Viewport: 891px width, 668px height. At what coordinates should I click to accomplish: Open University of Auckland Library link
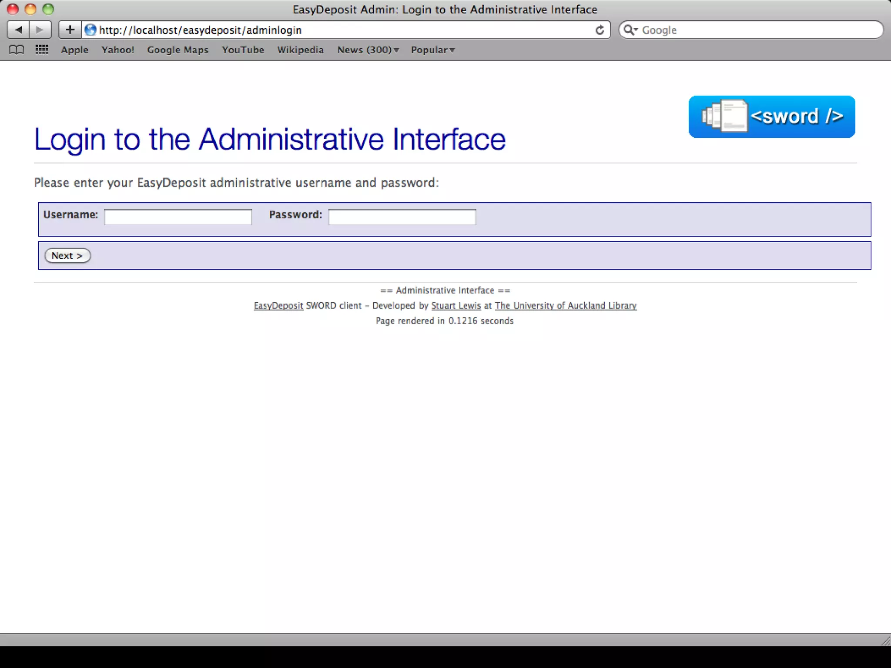(x=566, y=306)
